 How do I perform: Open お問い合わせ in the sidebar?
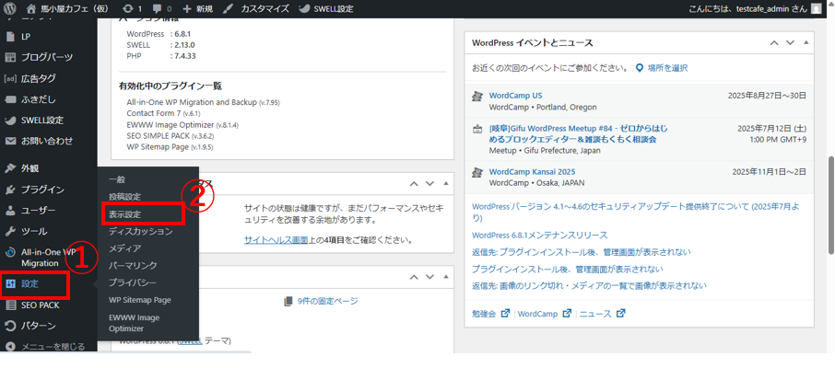[x=49, y=142]
